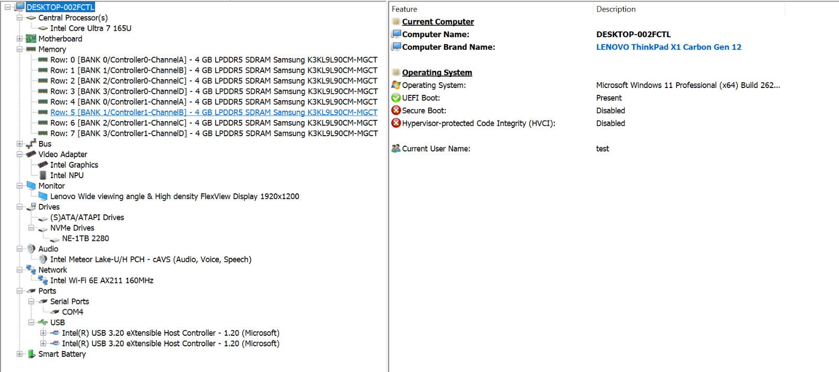Collapse the Video Adapter node

pyautogui.click(x=19, y=155)
